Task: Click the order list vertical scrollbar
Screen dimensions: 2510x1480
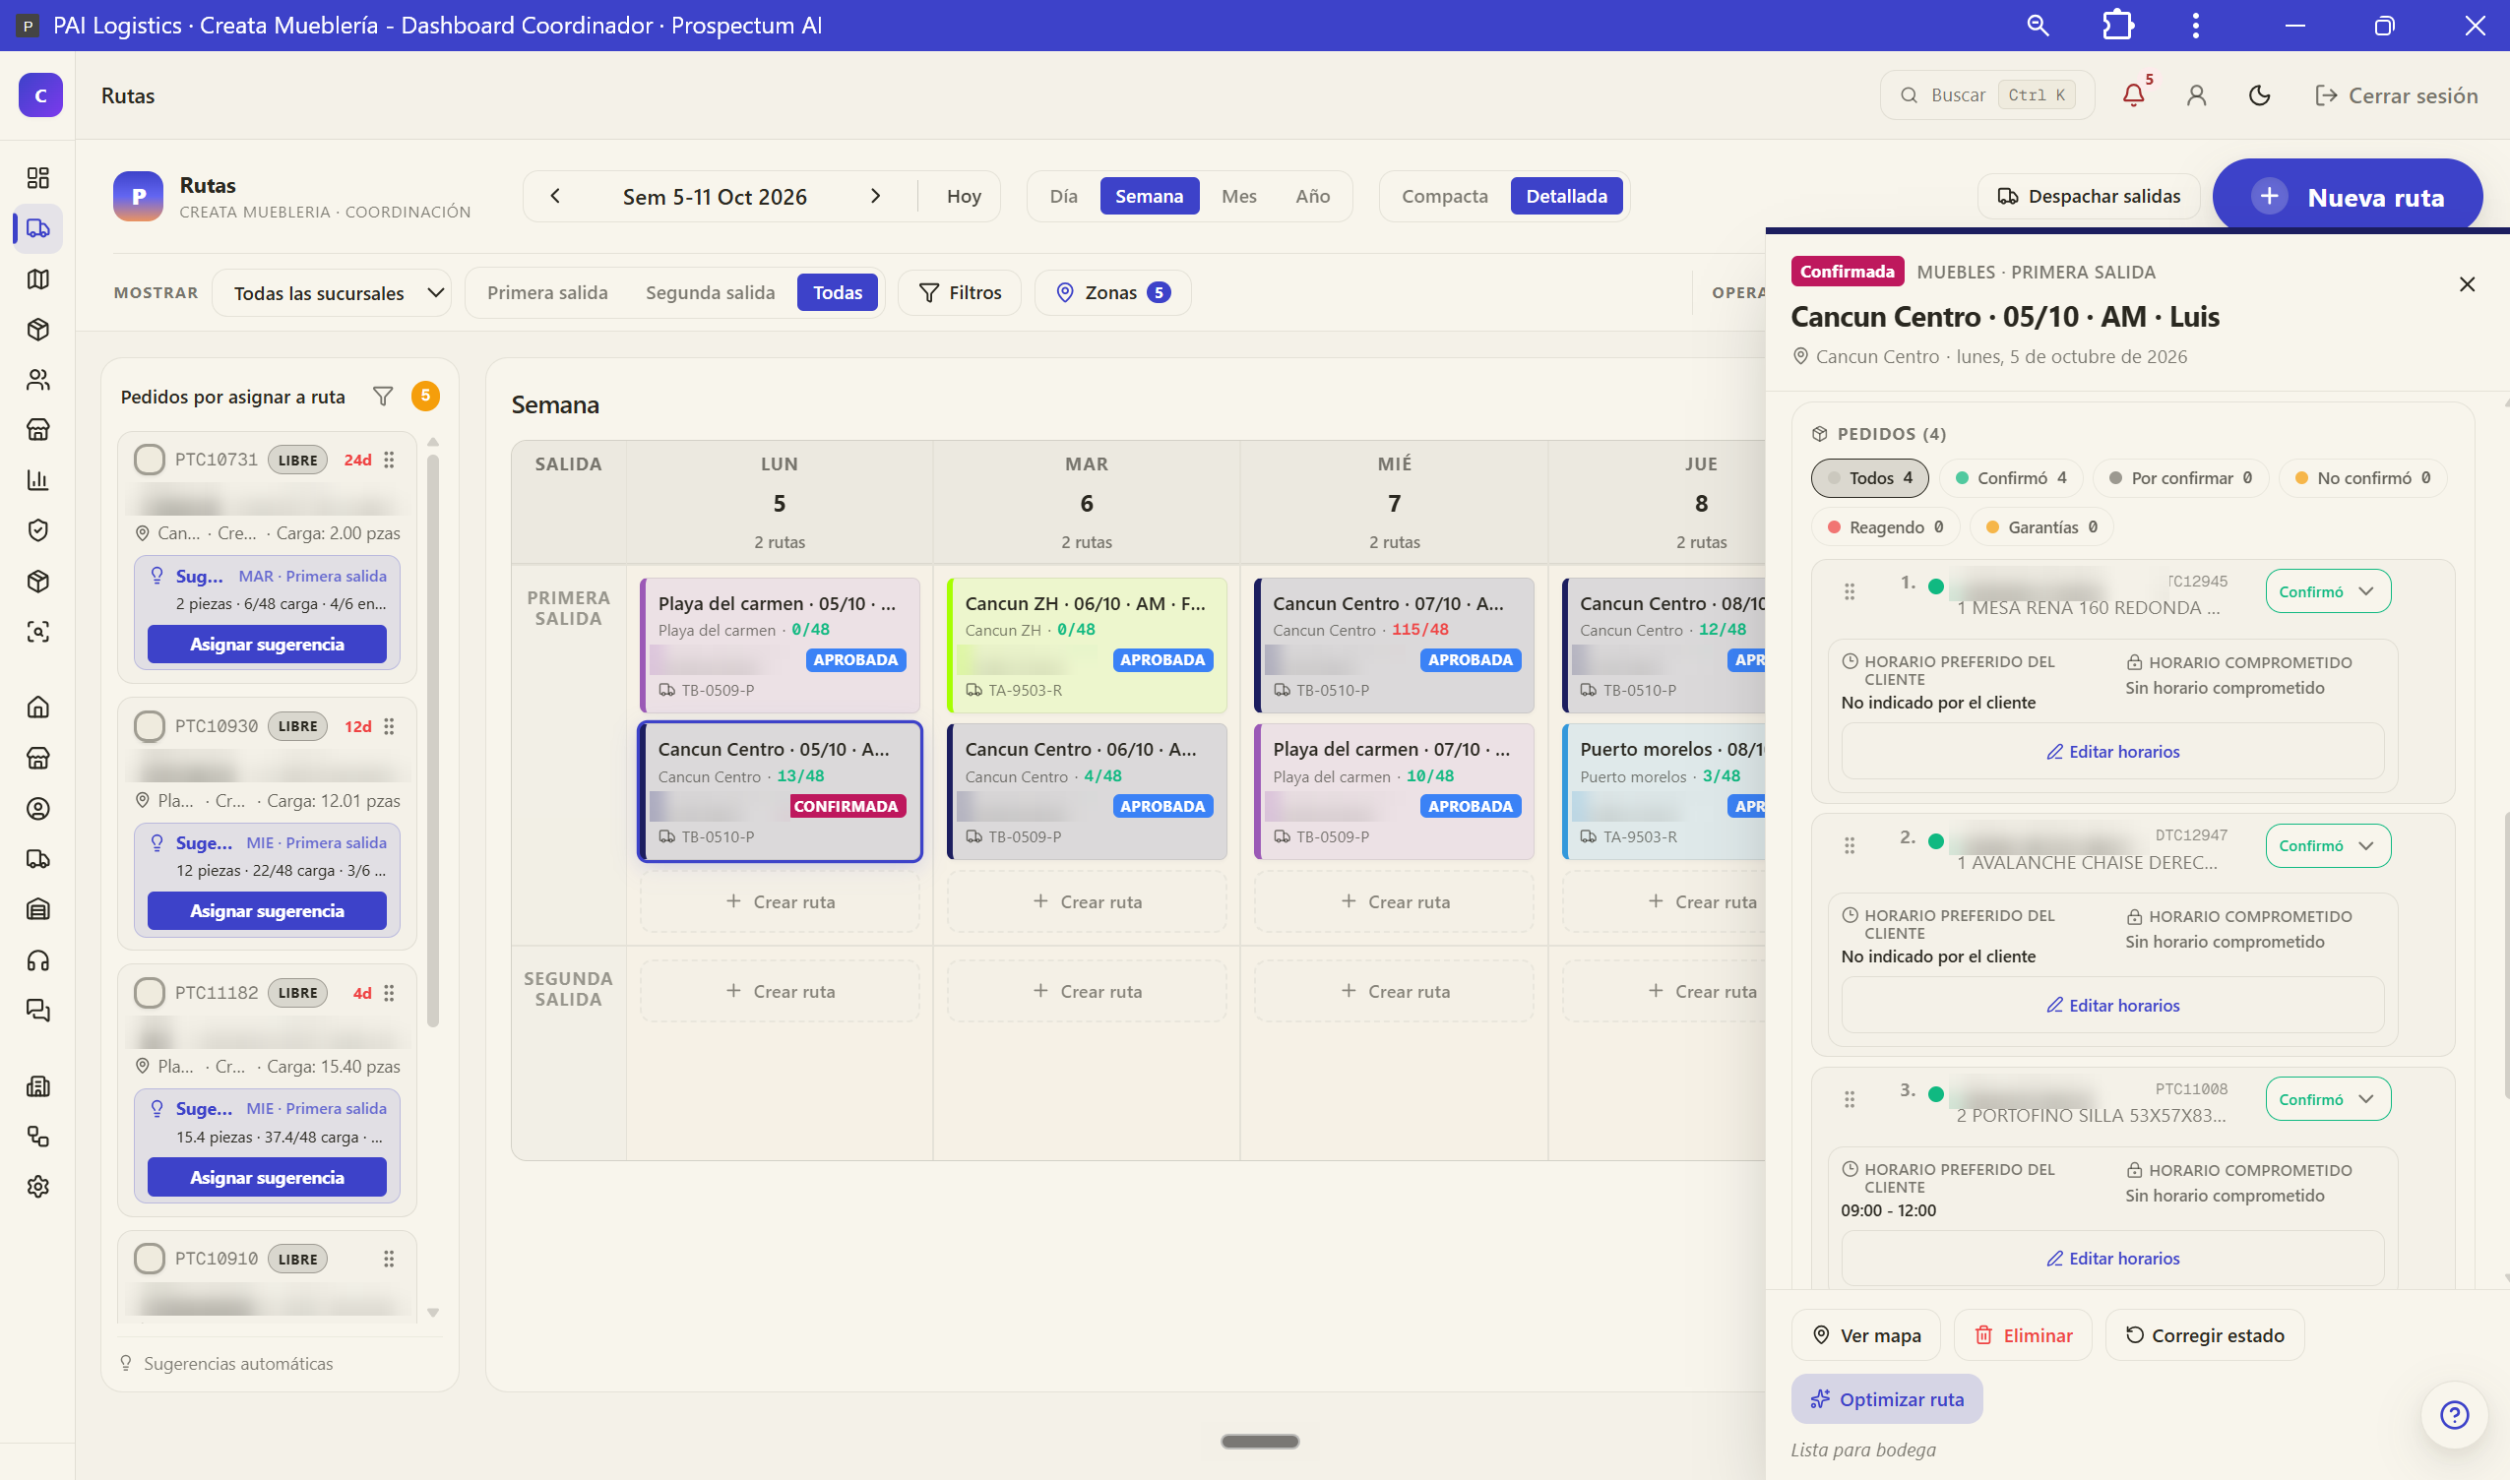Action: pyautogui.click(x=433, y=740)
